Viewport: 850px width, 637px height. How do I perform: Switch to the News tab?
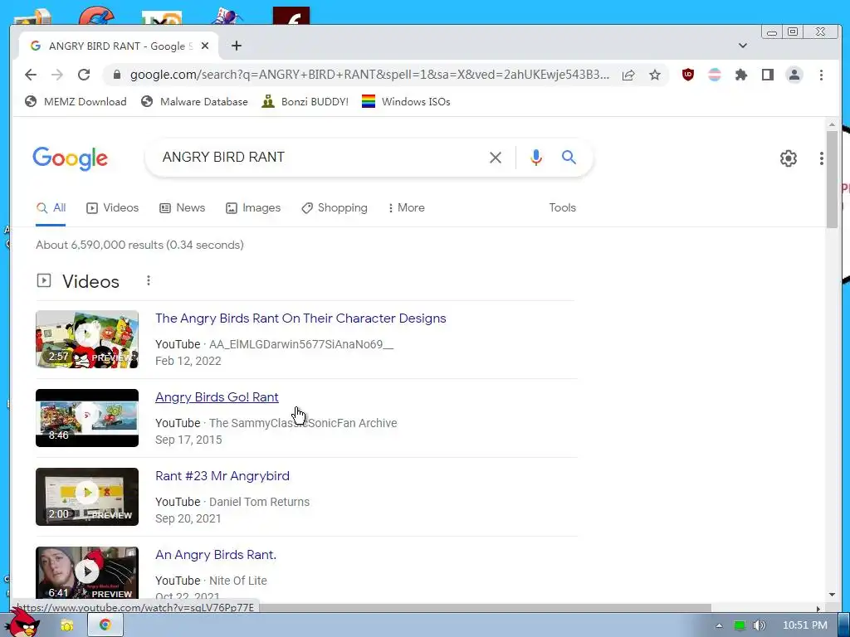click(182, 208)
